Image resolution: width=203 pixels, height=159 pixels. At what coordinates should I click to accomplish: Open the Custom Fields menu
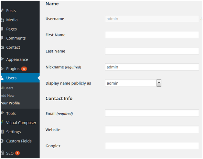(19, 141)
